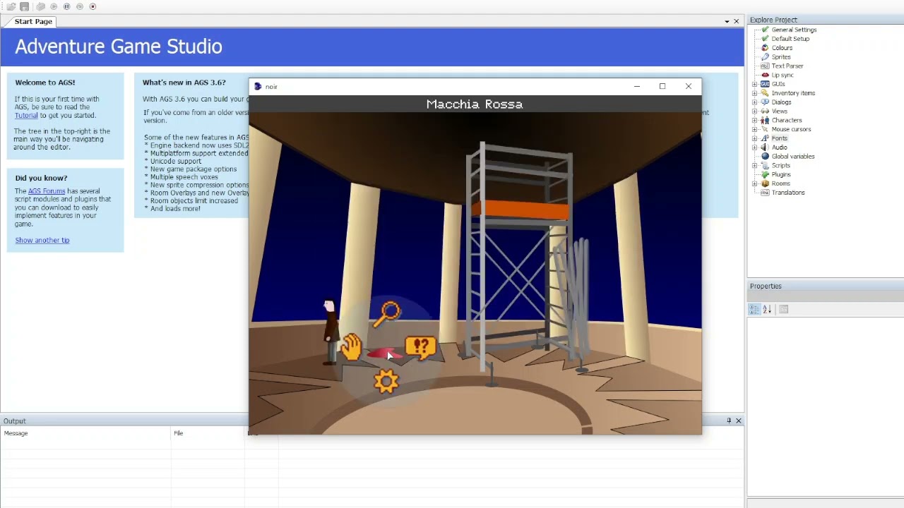The height and width of the screenshot is (508, 904).
Task: Click the red stain on the floor
Action: click(x=384, y=353)
